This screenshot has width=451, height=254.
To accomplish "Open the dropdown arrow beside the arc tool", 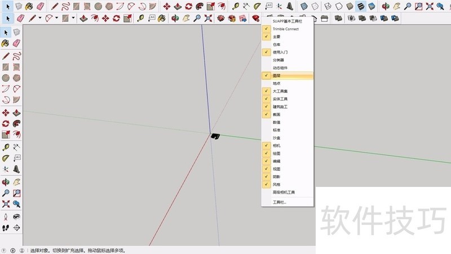I will 56,18.
